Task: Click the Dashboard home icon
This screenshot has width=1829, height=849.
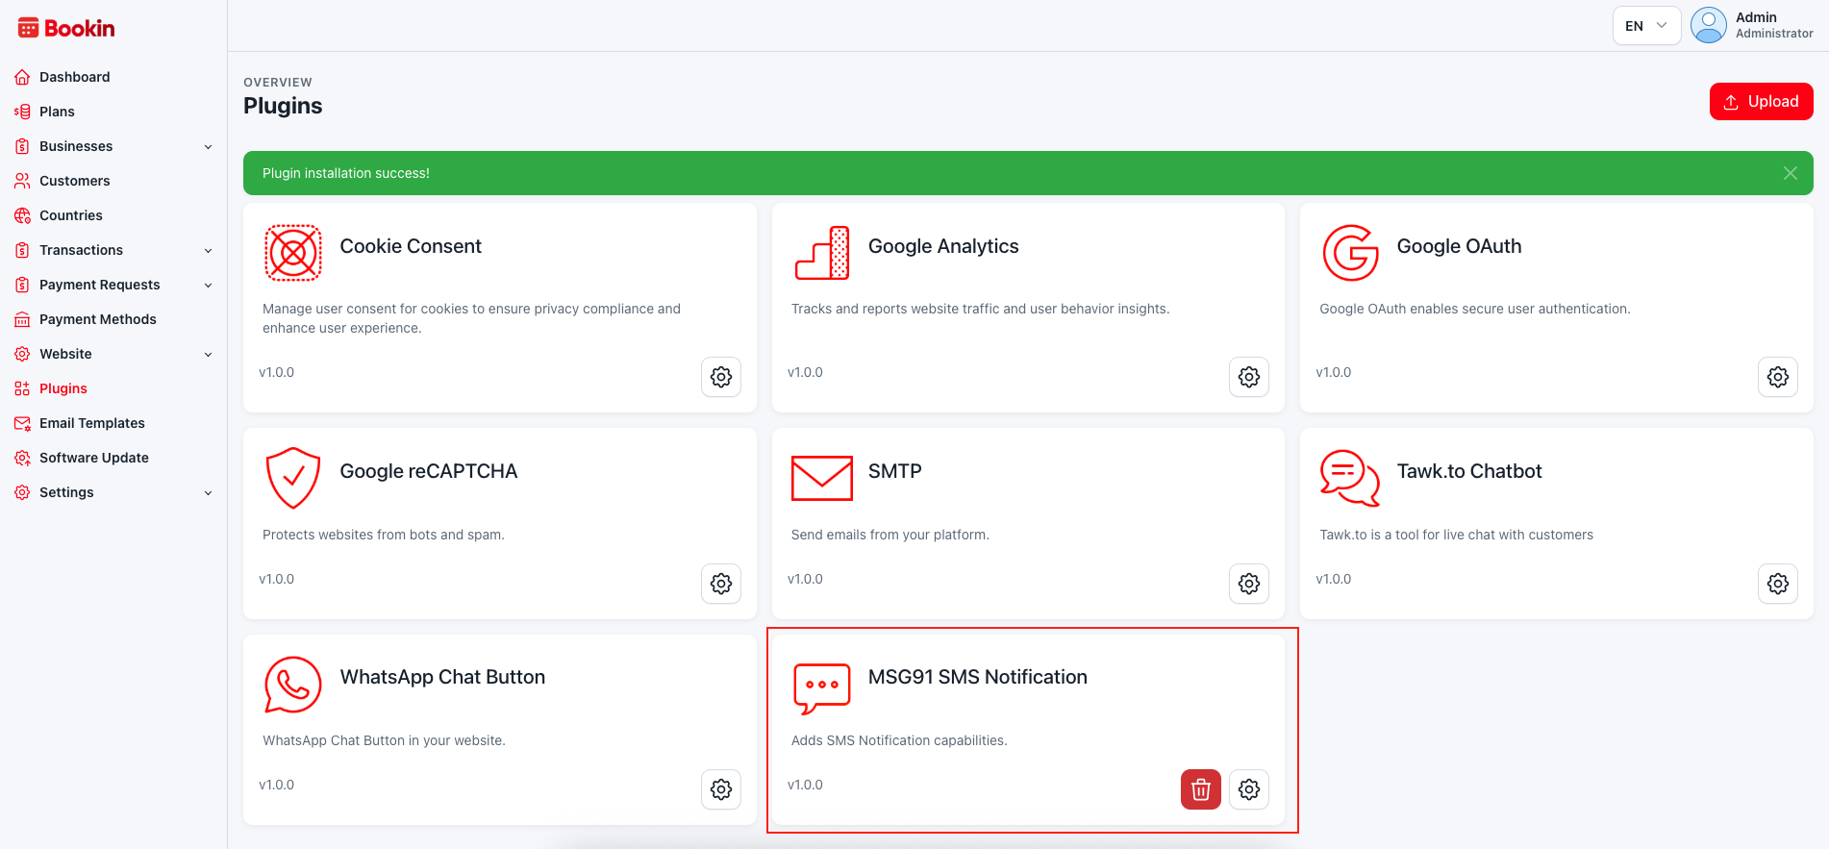Action: pyautogui.click(x=22, y=77)
